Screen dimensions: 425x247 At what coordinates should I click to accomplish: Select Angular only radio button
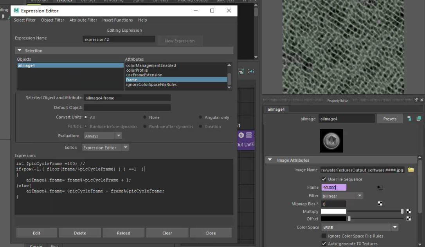click(200, 117)
